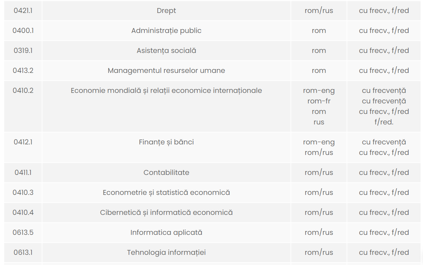Image resolution: width=423 pixels, height=265 pixels.
Task: Select code 0319.1 cell
Action: pyautogui.click(x=23, y=50)
